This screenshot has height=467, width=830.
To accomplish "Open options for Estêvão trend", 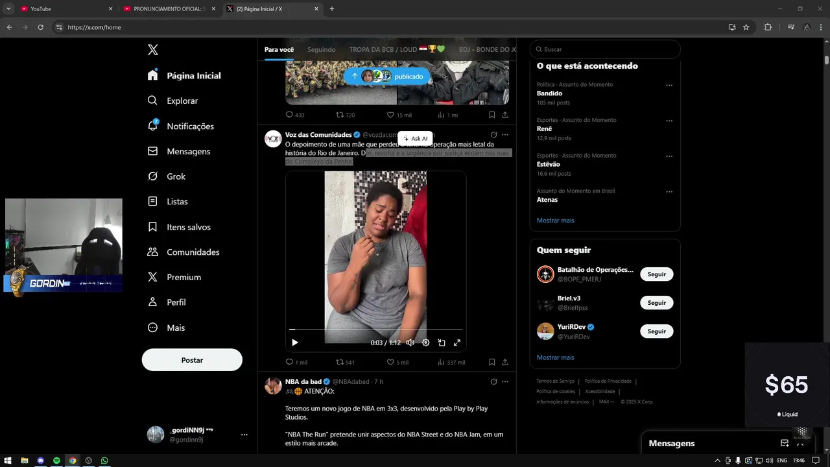I will (669, 156).
